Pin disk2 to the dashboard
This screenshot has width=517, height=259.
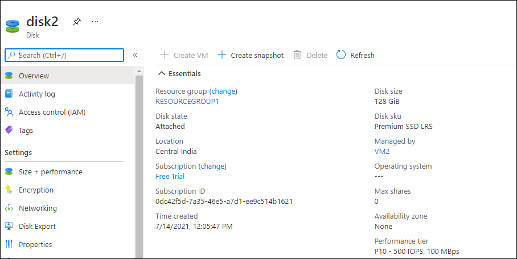76,22
